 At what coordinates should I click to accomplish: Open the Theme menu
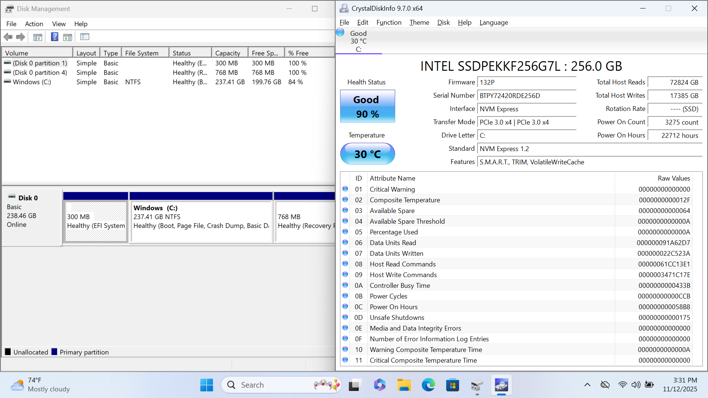419,22
